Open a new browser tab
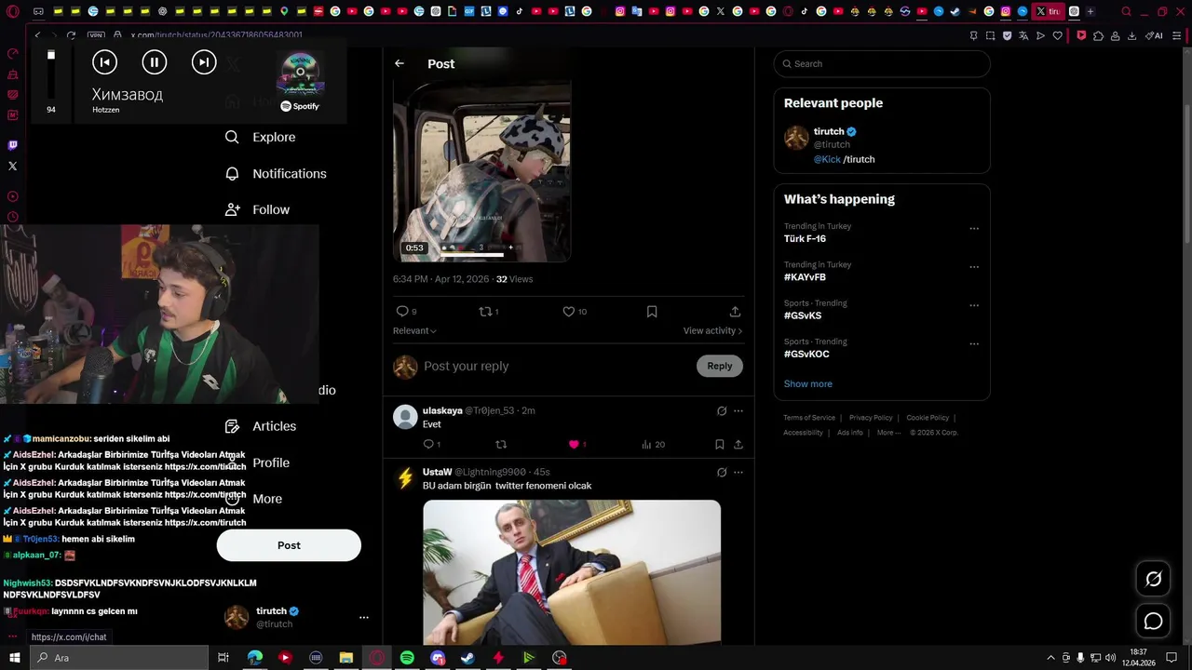The width and height of the screenshot is (1192, 670). (x=1090, y=12)
